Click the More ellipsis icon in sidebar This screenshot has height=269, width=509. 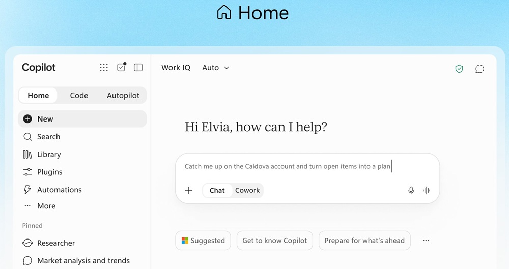point(27,206)
